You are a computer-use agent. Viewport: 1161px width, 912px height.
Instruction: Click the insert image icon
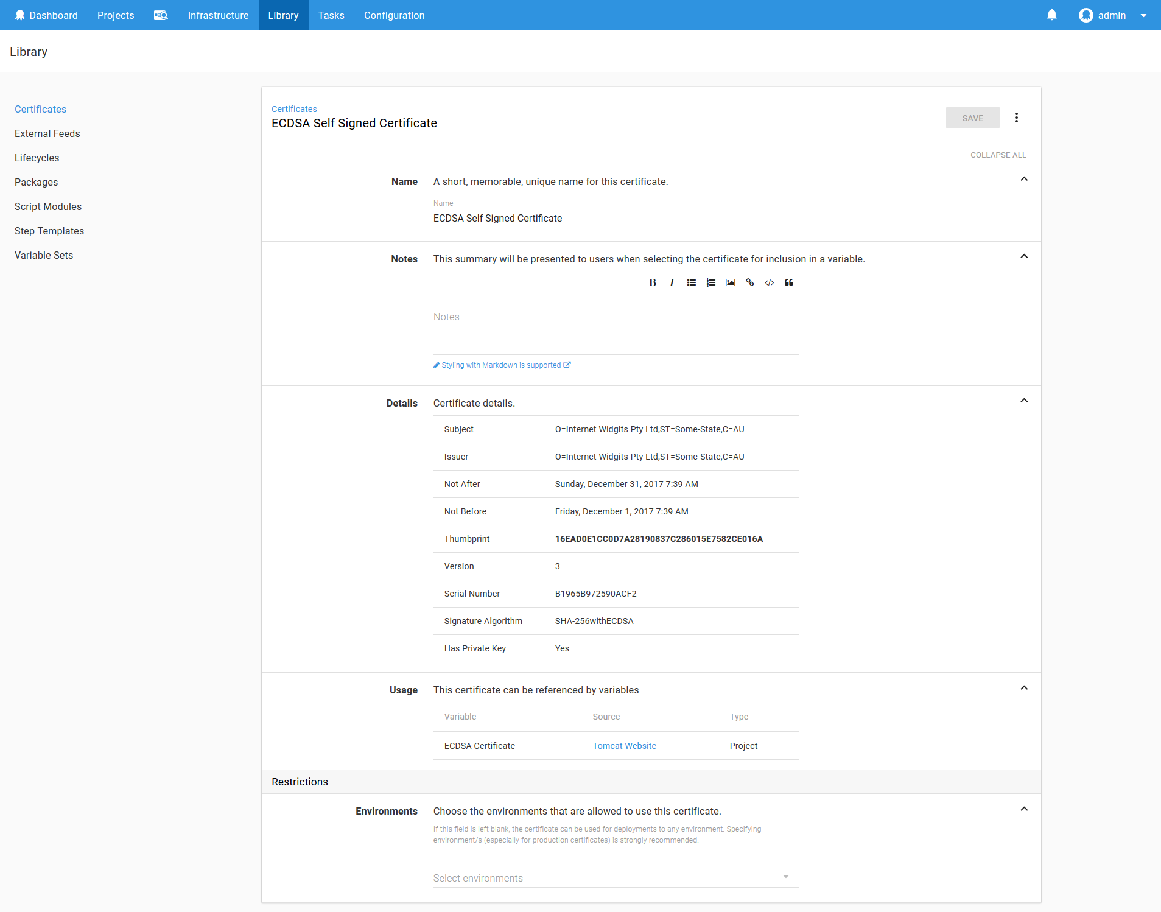tap(730, 282)
